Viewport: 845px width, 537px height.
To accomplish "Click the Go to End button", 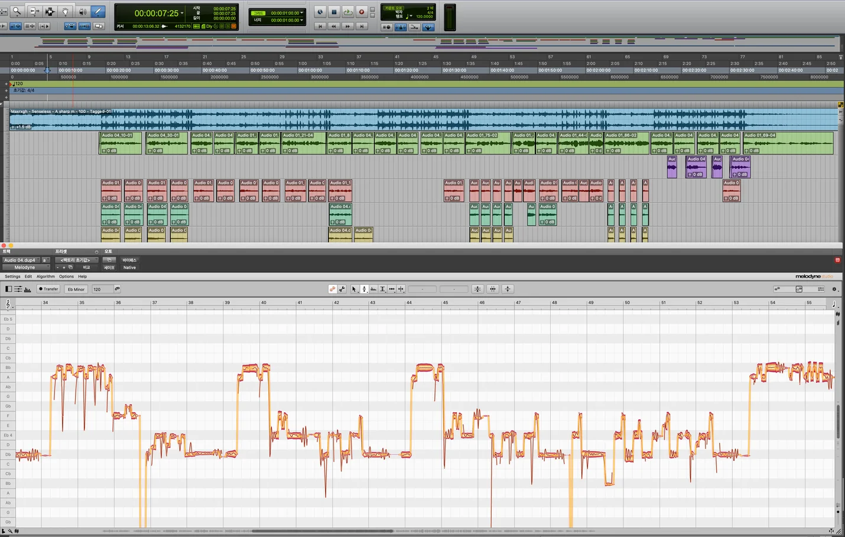I will [x=362, y=26].
